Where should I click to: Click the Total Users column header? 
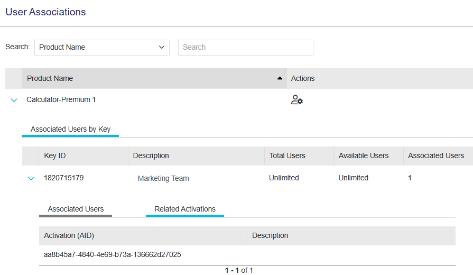point(287,155)
